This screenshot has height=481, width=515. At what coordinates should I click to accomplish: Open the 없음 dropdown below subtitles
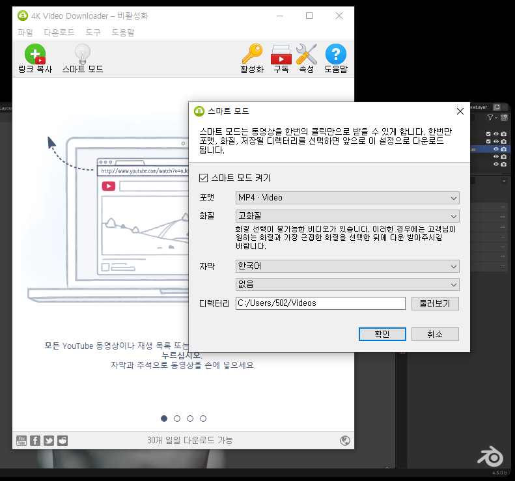348,284
